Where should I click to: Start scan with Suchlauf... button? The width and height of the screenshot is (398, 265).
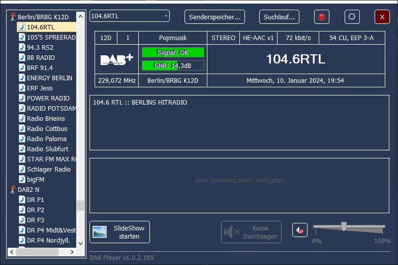point(279,17)
